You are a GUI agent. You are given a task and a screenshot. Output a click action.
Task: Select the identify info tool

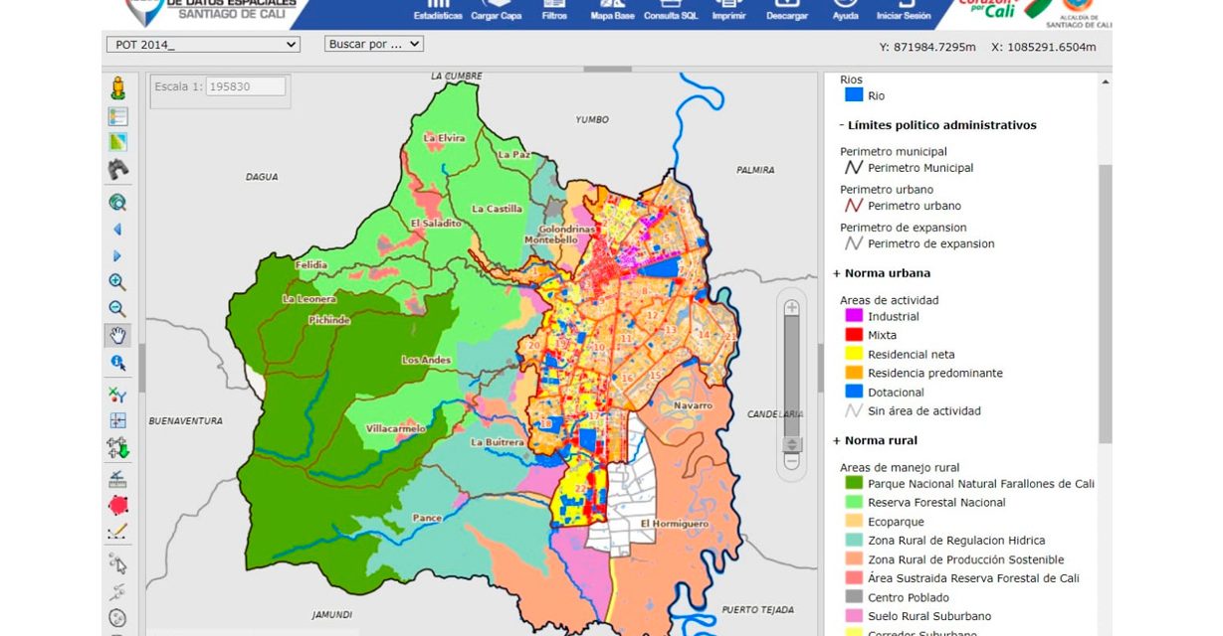click(117, 363)
